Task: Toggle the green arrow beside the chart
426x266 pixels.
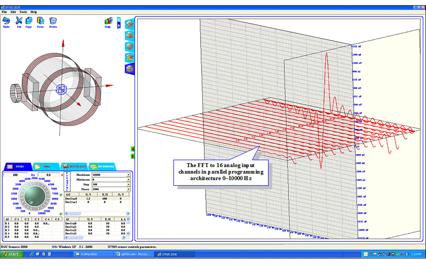Action: [x=133, y=149]
